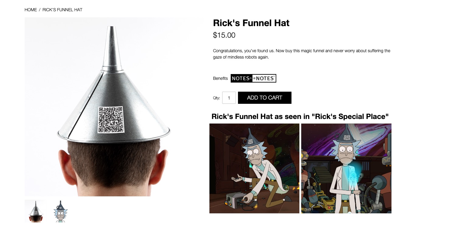
Task: Click the funnel hat on standing Rick's head
Action: point(346,137)
